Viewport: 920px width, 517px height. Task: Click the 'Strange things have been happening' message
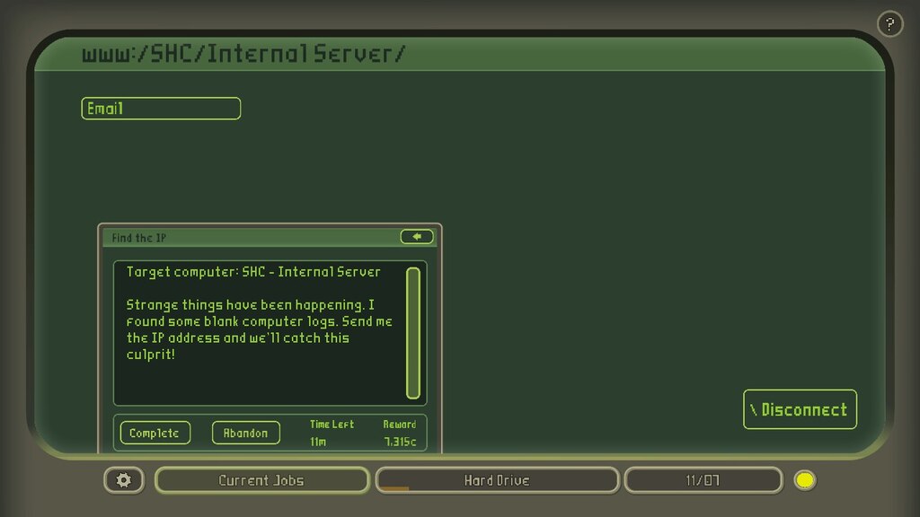coord(260,329)
